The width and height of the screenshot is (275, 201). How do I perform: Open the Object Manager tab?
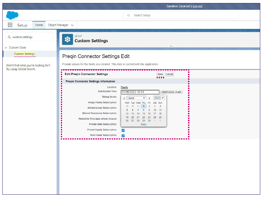click(x=58, y=25)
